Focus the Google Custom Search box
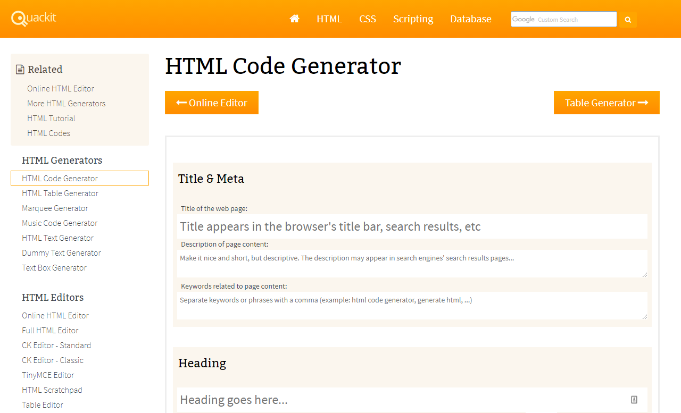Image resolution: width=681 pixels, height=413 pixels. point(564,19)
